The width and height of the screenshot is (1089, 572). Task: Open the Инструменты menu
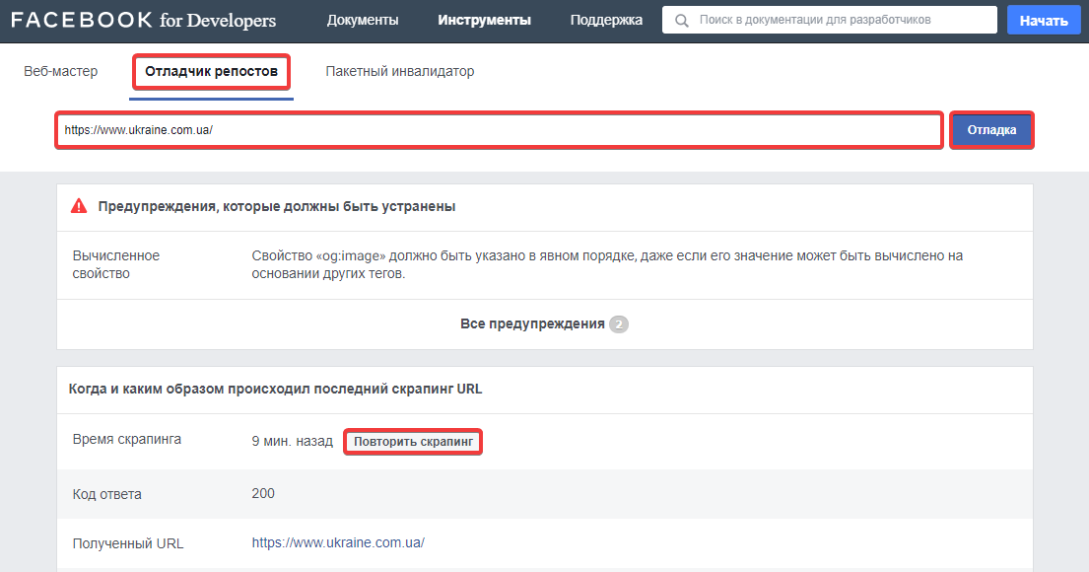[x=487, y=19]
